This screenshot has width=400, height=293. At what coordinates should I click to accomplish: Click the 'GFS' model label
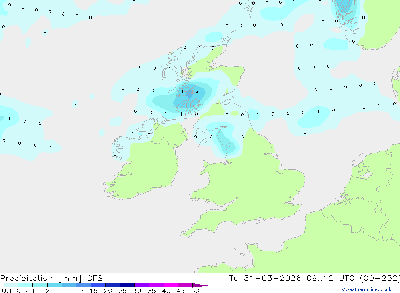coord(95,278)
